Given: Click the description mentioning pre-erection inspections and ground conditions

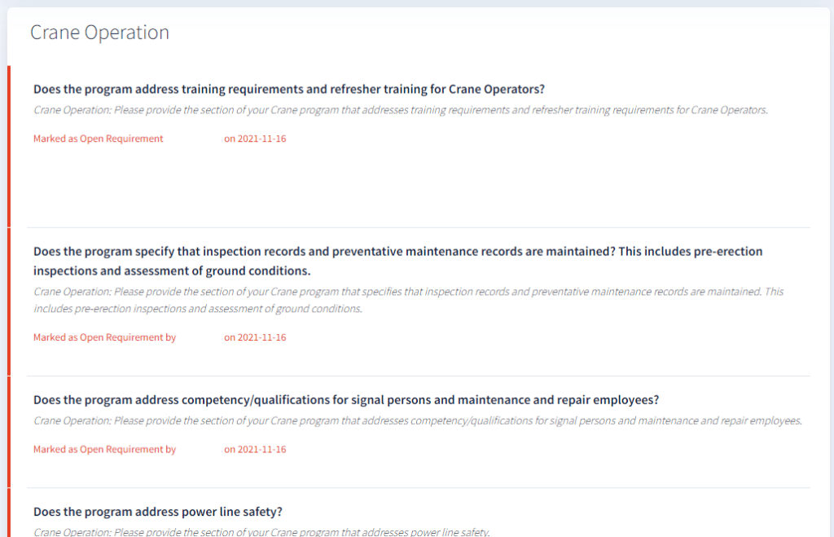Looking at the screenshot, I should point(409,300).
